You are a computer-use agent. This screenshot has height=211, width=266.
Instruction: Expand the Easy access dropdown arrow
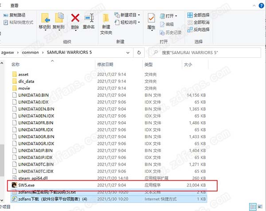139,22
